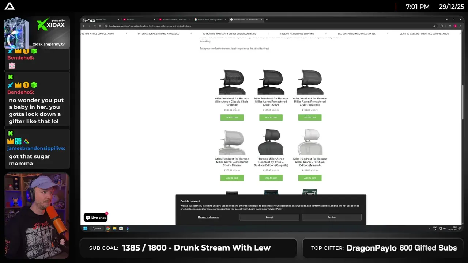Open Manage preferences in cookie banner

pos(209,217)
